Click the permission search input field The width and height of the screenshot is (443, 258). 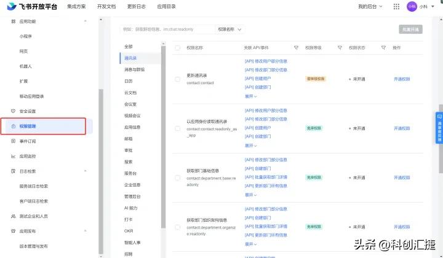tap(166, 29)
